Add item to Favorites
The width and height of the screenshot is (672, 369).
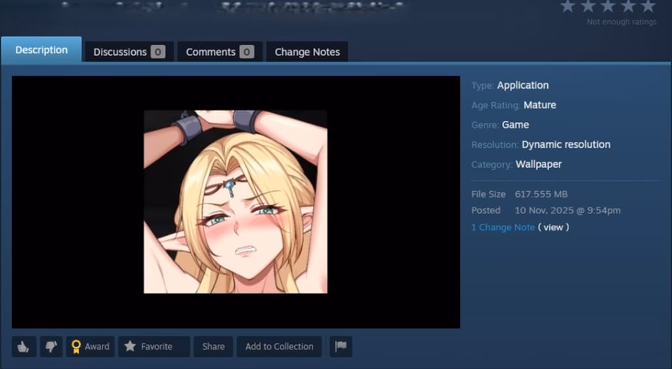pos(154,347)
